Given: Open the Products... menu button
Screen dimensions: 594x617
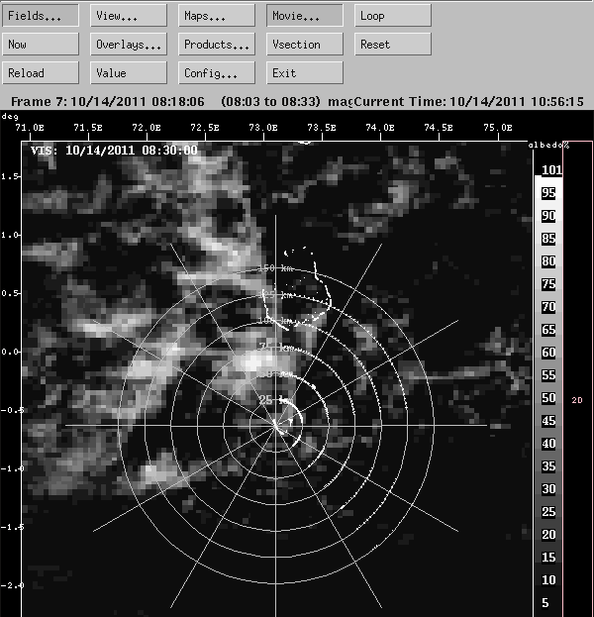Looking at the screenshot, I should (x=217, y=44).
